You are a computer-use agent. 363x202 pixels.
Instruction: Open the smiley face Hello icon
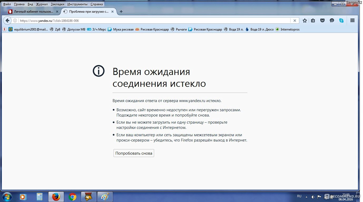coord(332,21)
